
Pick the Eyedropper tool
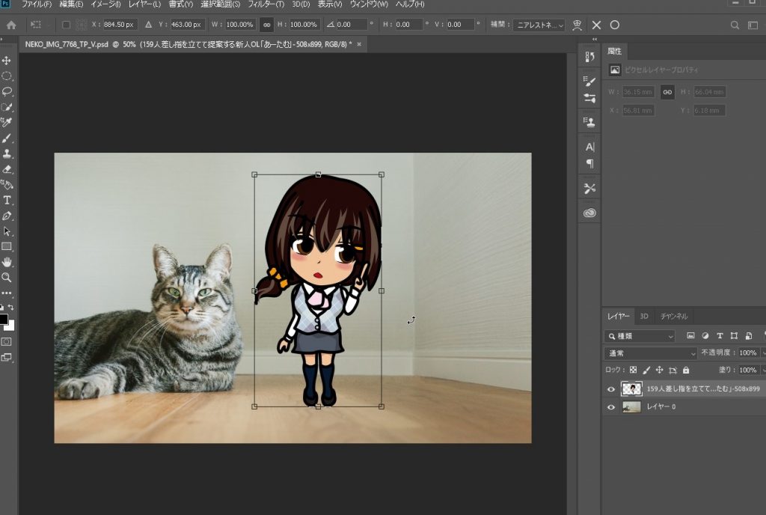coord(7,122)
